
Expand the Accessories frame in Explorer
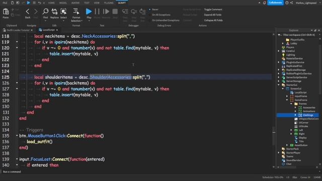(x=295, y=108)
